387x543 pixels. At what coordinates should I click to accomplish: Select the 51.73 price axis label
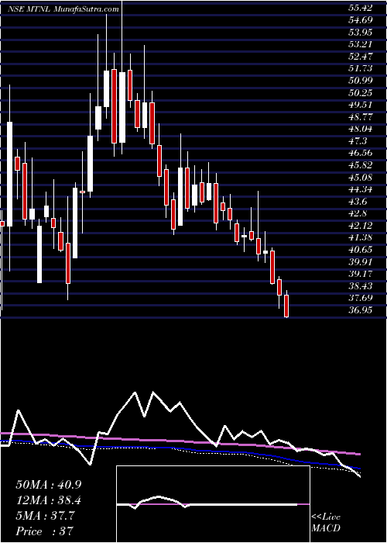(360, 68)
